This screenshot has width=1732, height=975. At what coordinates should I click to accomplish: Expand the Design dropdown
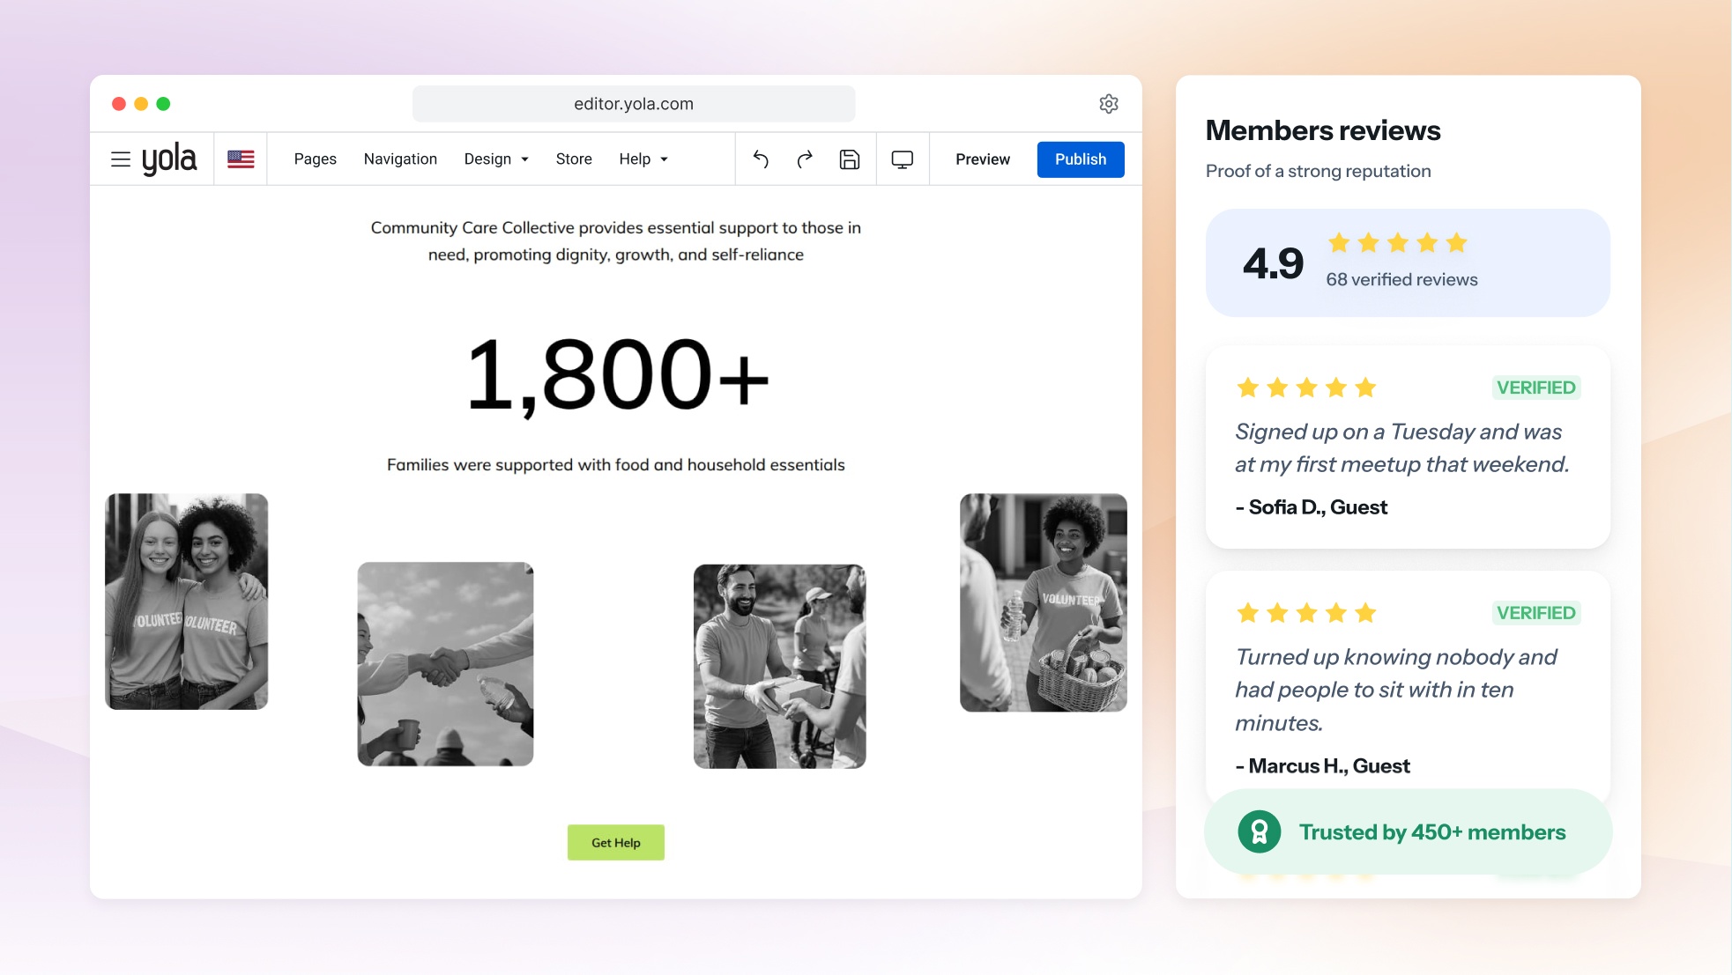496,159
